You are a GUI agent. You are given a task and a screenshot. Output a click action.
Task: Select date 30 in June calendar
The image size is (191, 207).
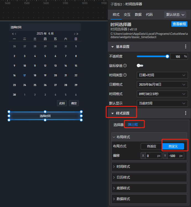coord(14,95)
